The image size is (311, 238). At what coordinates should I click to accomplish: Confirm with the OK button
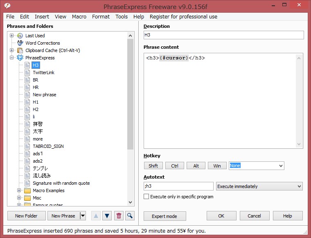point(221,216)
